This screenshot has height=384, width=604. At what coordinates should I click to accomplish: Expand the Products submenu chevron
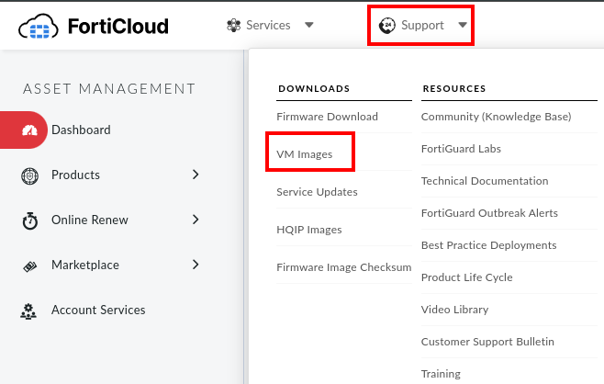point(196,175)
